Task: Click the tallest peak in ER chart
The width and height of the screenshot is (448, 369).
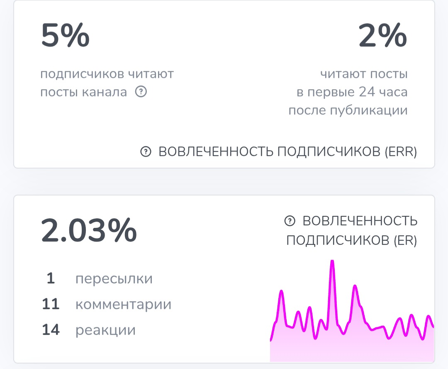Action: (x=331, y=262)
